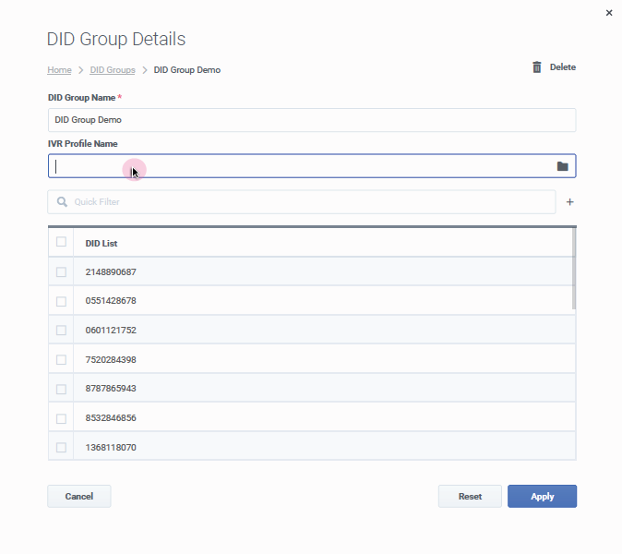Go to Home breadcrumb link
Viewport: 622px width, 554px height.
[x=59, y=70]
